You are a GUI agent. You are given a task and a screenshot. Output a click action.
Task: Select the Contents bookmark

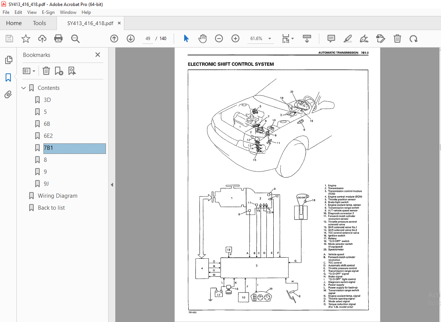pos(49,88)
